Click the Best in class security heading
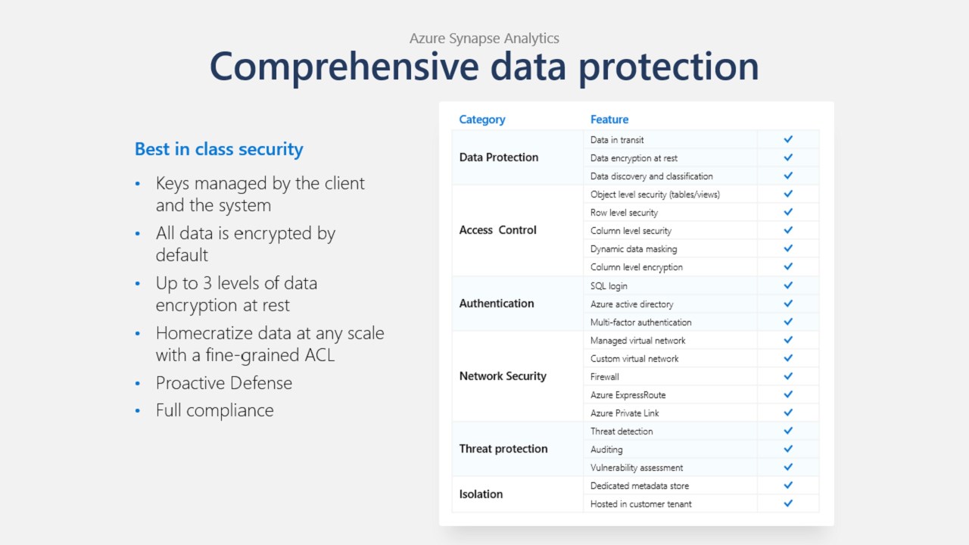Viewport: 969px width, 545px height. click(x=219, y=149)
